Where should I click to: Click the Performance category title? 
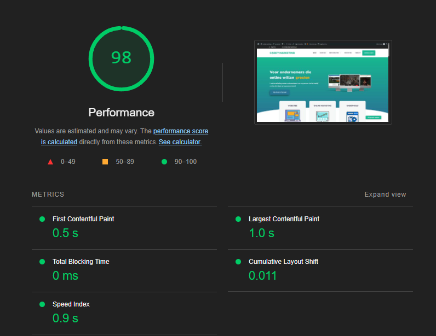[121, 113]
